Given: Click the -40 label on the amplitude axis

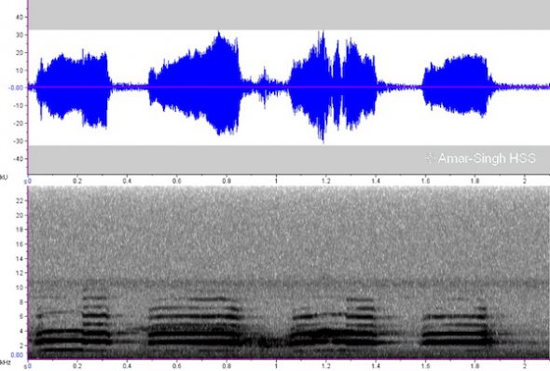Looking at the screenshot, I should [19, 158].
